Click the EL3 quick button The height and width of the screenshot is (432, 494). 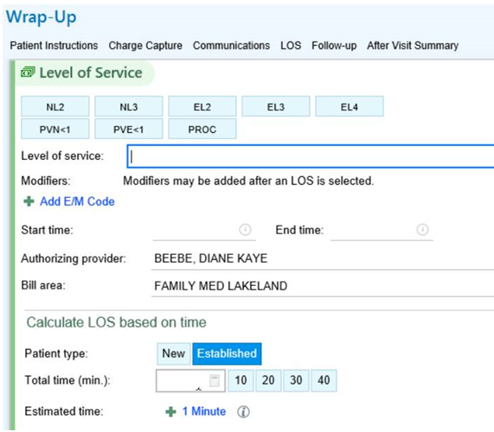point(276,106)
